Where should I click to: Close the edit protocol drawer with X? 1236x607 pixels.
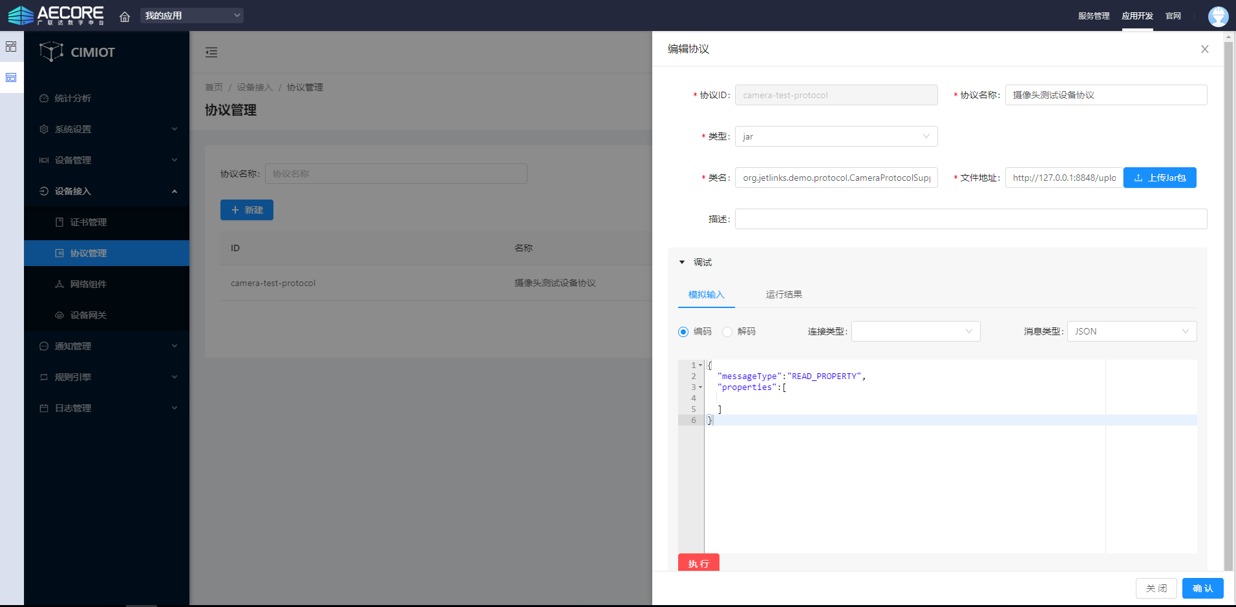[1204, 49]
